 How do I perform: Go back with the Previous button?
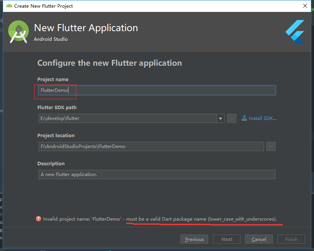pos(194,239)
